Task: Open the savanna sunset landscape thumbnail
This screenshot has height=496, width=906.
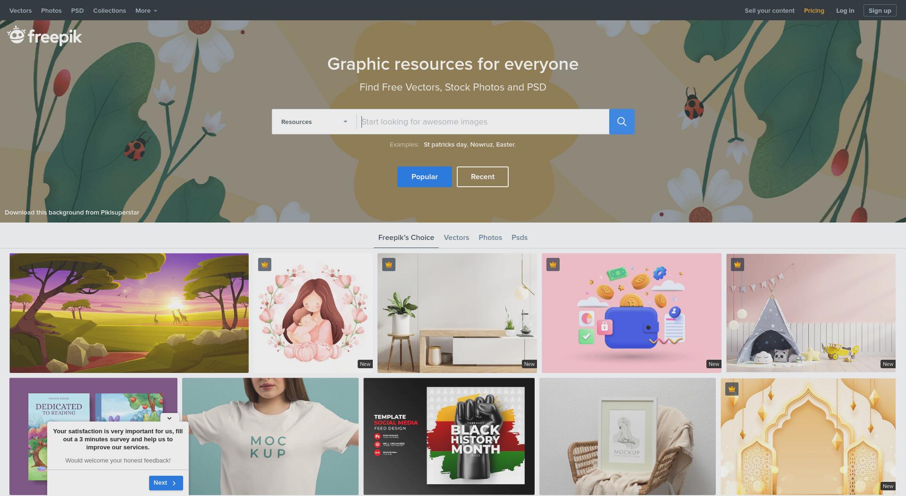Action: (129, 313)
